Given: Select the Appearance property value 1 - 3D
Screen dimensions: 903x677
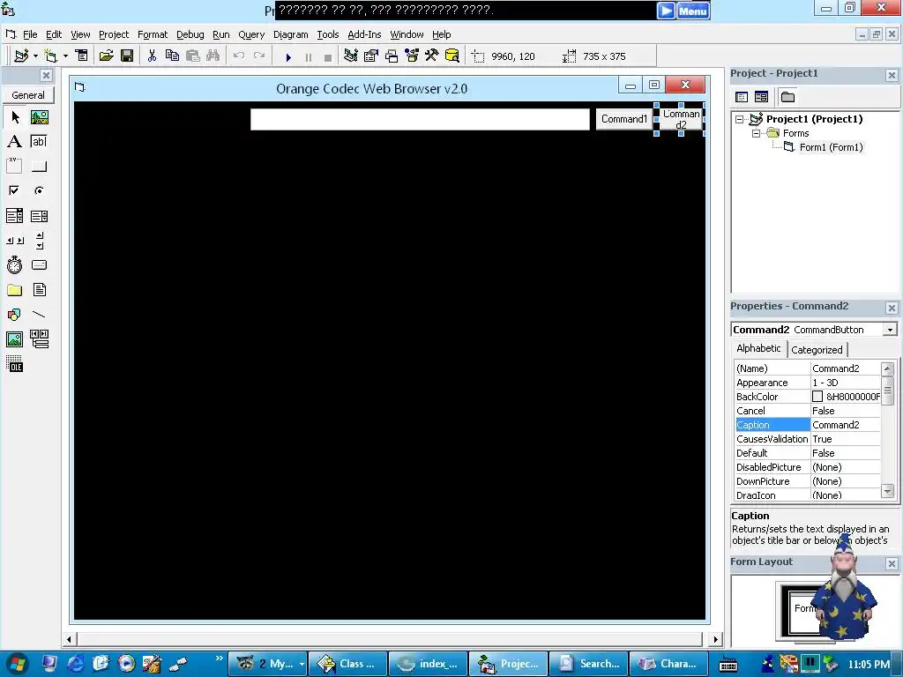Looking at the screenshot, I should point(846,383).
